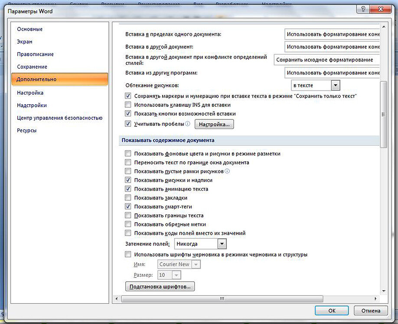Click the horizontal scrollbar thumb
398x324 pixels.
222,299
